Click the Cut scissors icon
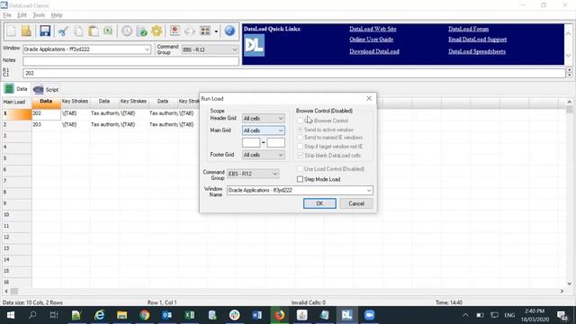Image resolution: width=576 pixels, height=324 pixels. pyautogui.click(x=63, y=31)
